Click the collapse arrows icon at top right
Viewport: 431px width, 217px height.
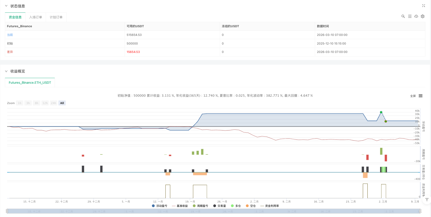[424, 6]
